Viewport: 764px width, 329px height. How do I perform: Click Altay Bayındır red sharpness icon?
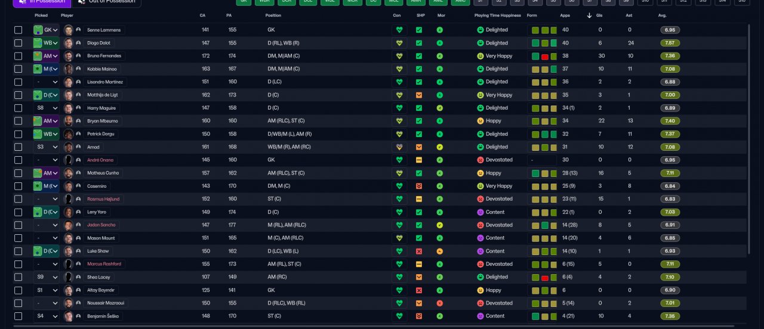coord(419,290)
